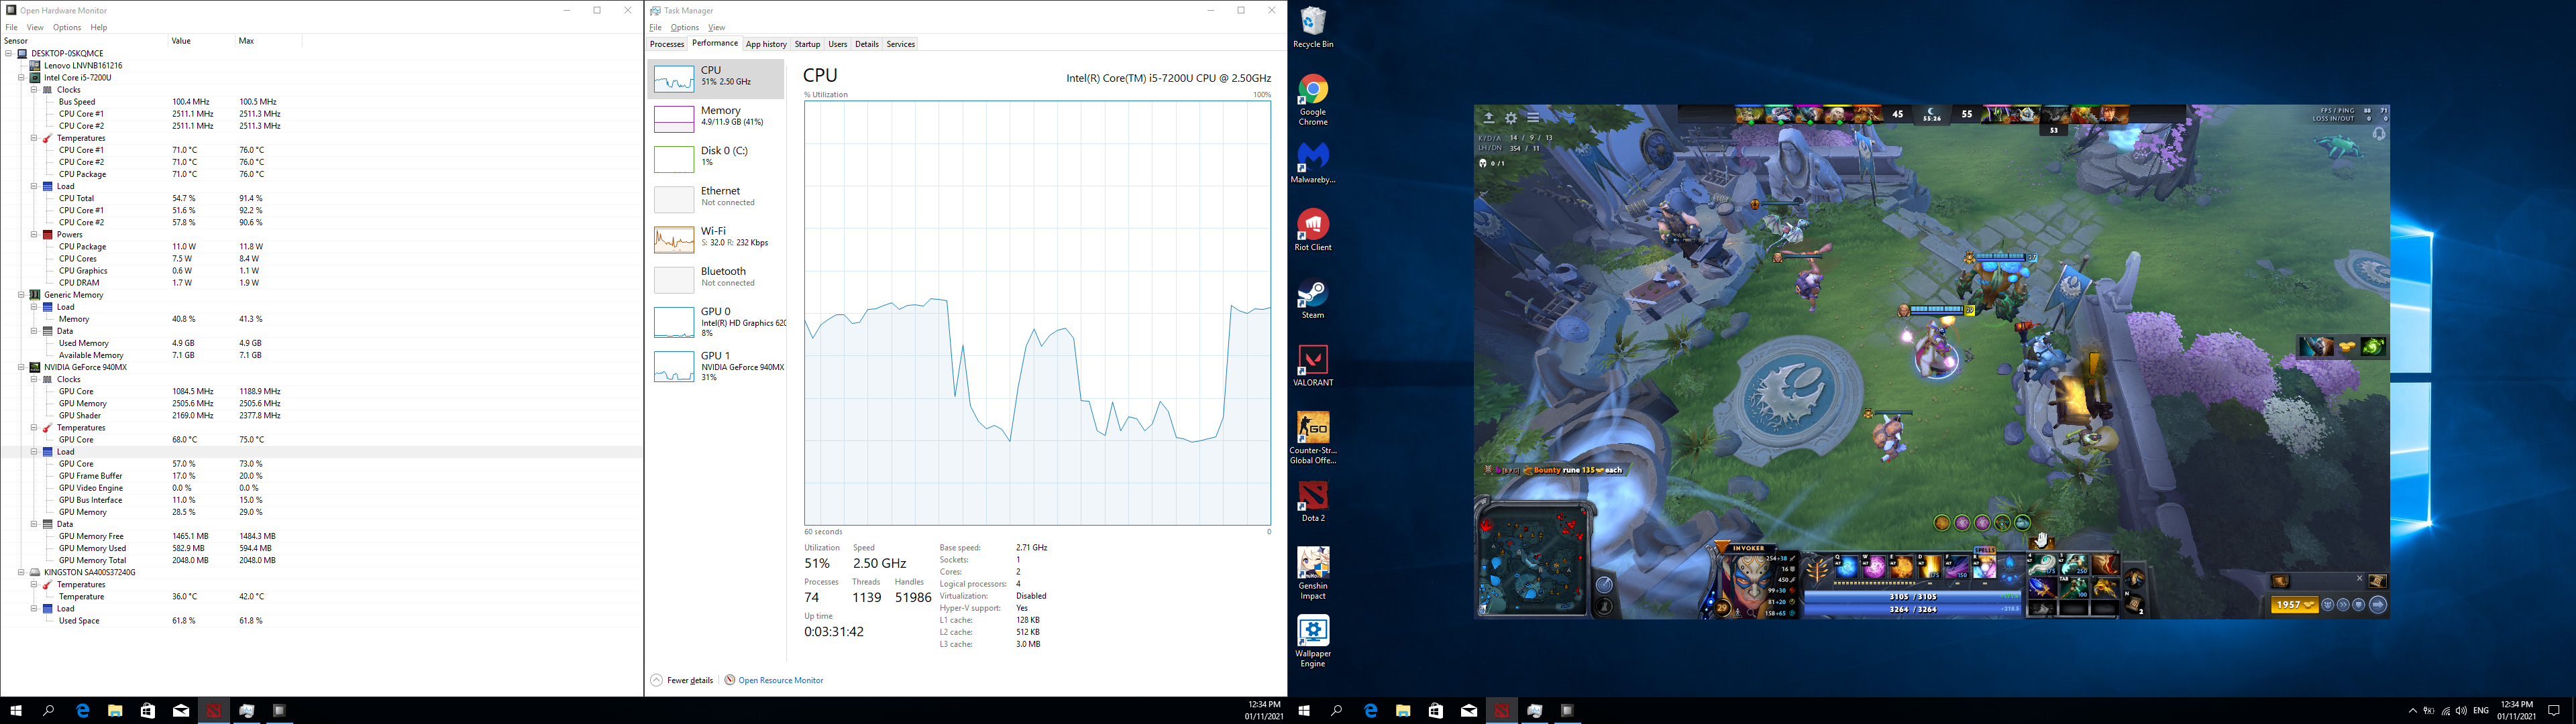Viewport: 2576px width, 724px height.
Task: Select the Dota 2 desktop shortcut
Action: point(1313,501)
